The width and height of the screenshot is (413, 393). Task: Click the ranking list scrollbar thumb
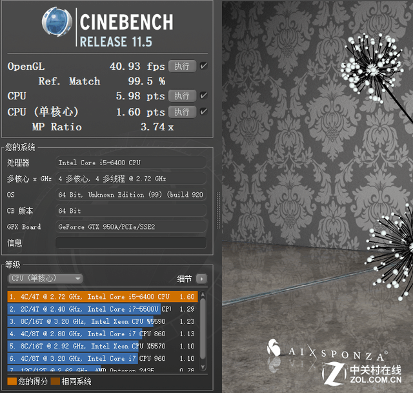coord(203,328)
